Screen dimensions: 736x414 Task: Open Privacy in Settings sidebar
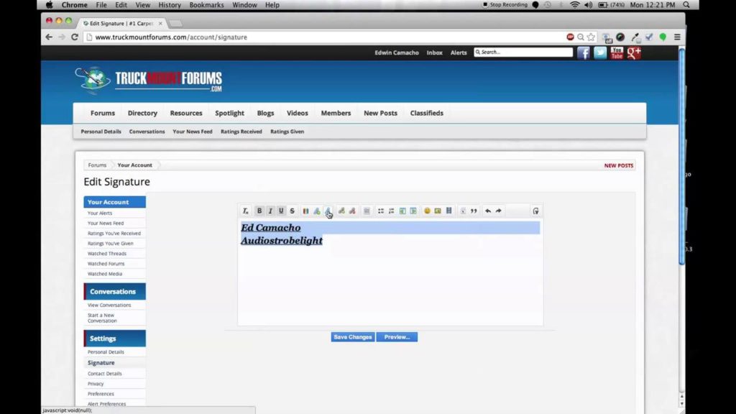(96, 384)
